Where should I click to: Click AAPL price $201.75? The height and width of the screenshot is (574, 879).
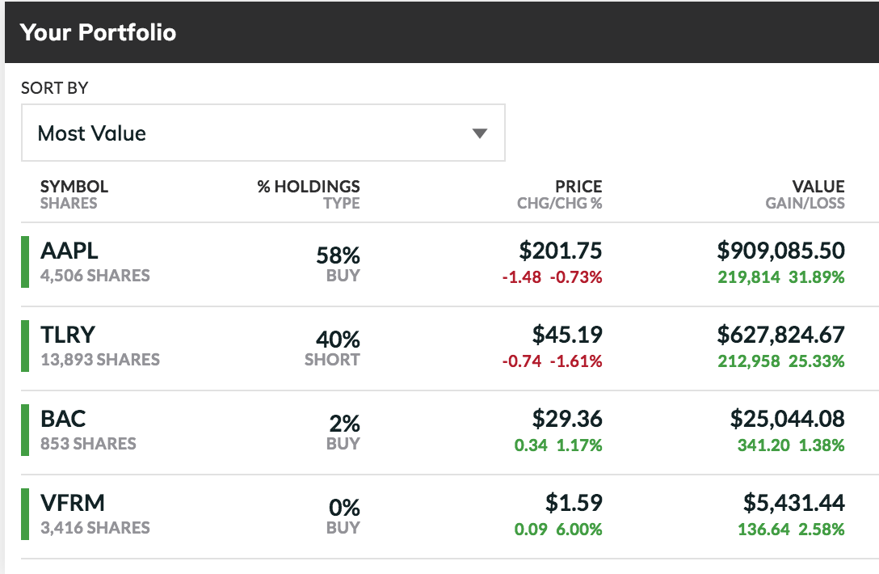[561, 251]
